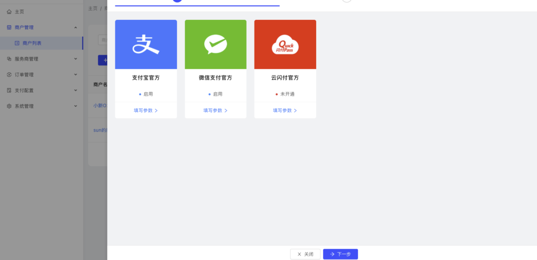Open 填写参数 for 云闪付官方
Image resolution: width=537 pixels, height=260 pixels.
click(x=284, y=111)
